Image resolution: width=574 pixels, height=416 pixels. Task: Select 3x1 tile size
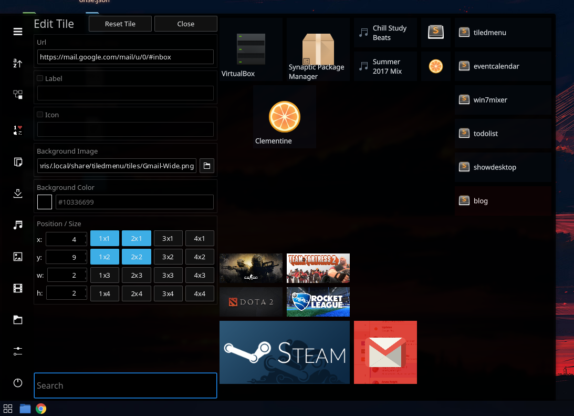[x=168, y=238]
